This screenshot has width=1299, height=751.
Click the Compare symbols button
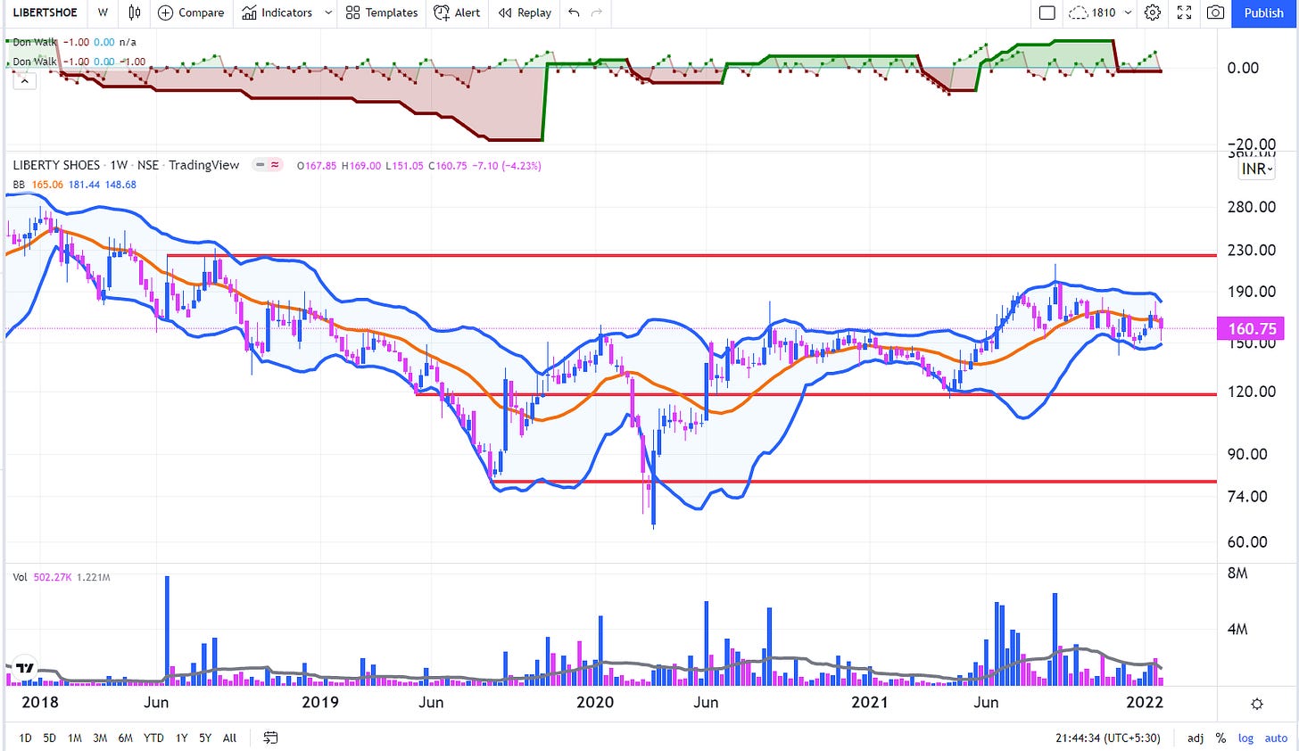[191, 12]
